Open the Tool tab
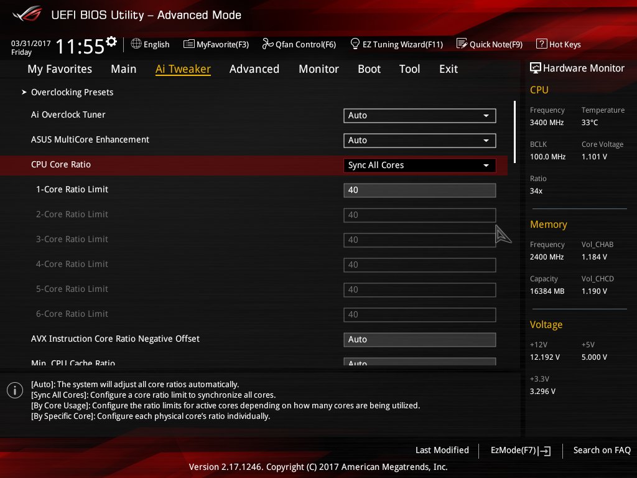Viewport: 637px width, 478px height. tap(409, 69)
